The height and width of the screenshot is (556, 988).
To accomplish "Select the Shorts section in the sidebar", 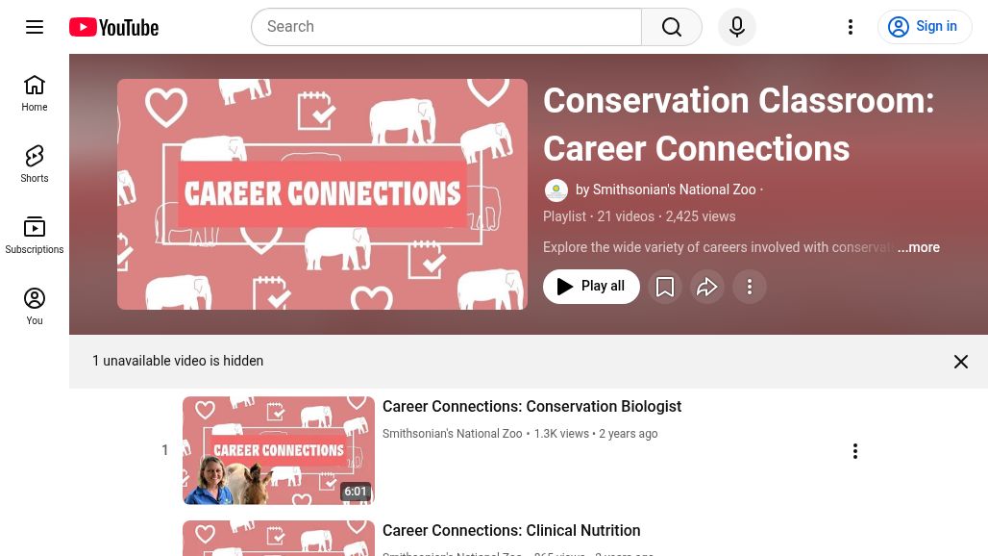I will (x=35, y=164).
